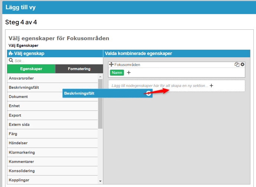
Task: Click the plus icon next to Namn
Action: (x=129, y=72)
